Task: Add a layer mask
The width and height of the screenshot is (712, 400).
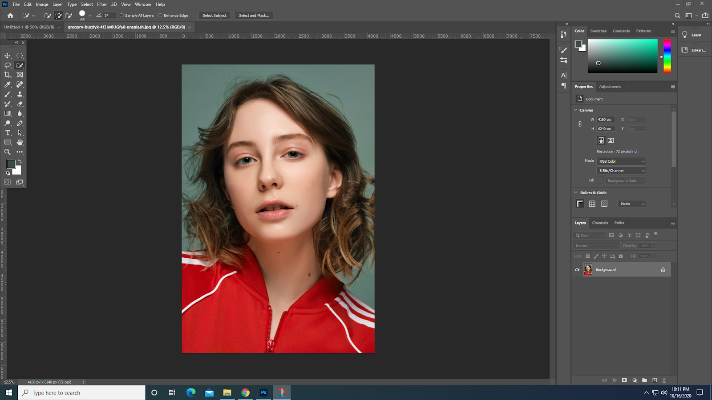Action: [x=624, y=380]
